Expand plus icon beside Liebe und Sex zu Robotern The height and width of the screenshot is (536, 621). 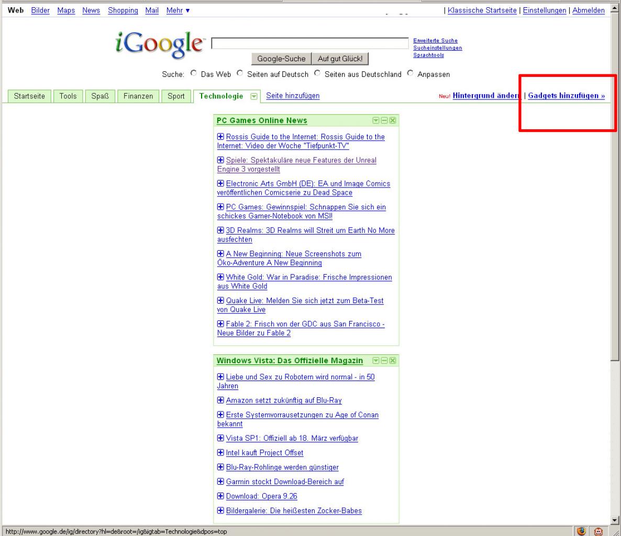pos(220,376)
